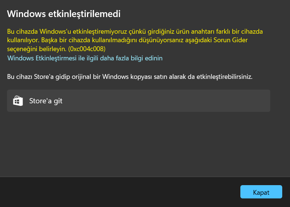Click the "Windows etkinleştirilemedi" heading
This screenshot has width=290, height=207.
point(64,14)
